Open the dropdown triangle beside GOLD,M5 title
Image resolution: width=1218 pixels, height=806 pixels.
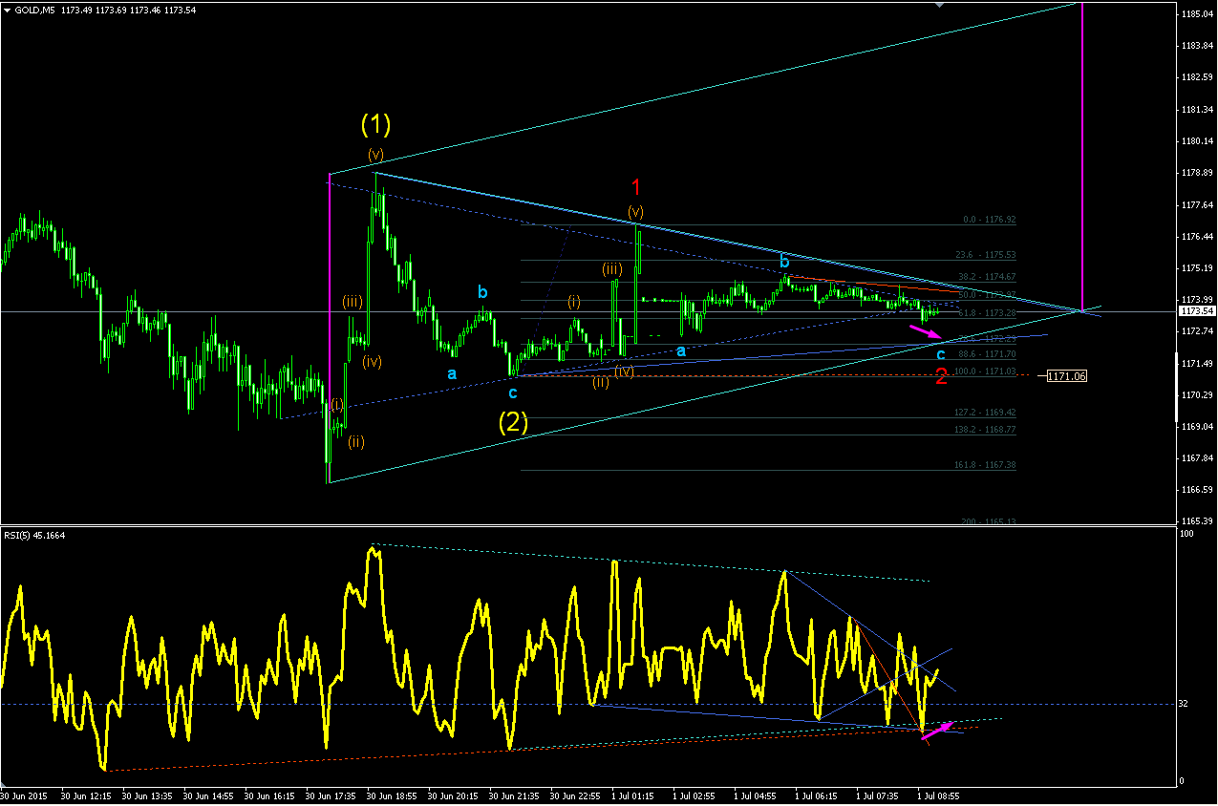8,10
